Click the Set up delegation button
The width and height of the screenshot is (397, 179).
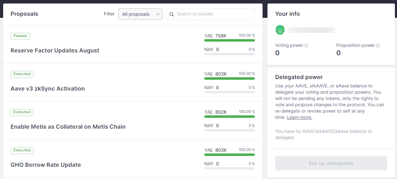pyautogui.click(x=331, y=163)
